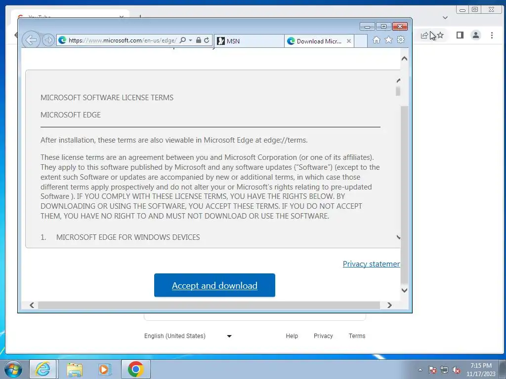The height and width of the screenshot is (379, 506).
Task: Go back in Internet Explorer
Action: pos(31,40)
